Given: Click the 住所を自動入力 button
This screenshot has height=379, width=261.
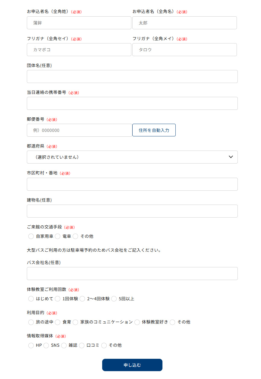Looking at the screenshot, I should (x=154, y=130).
